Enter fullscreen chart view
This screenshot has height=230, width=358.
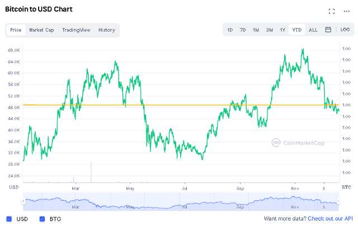click(331, 11)
